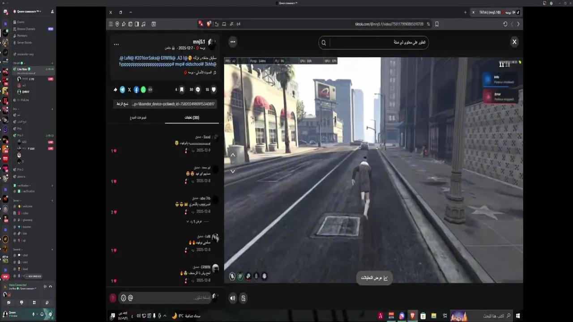
Task: Click the streamed browser hamburger menu icon
Action: point(111,24)
